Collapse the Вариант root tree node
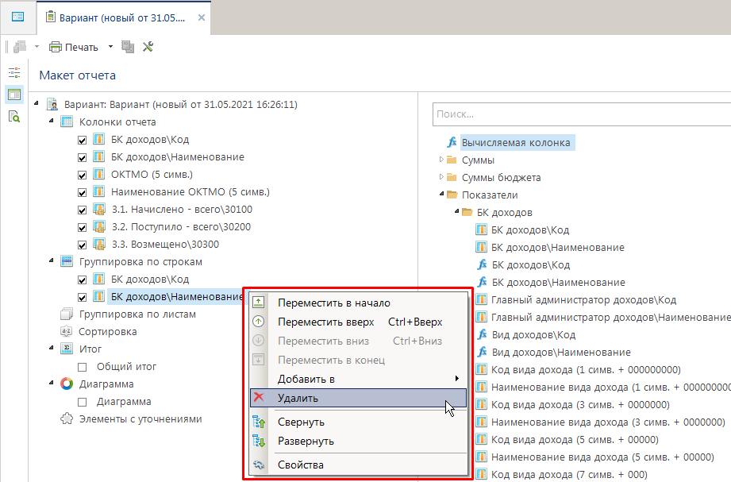Screen dimensions: 731x482 click(x=37, y=103)
